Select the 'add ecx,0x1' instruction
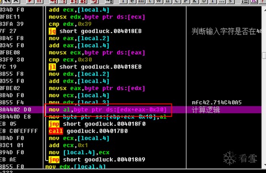 point(68,145)
